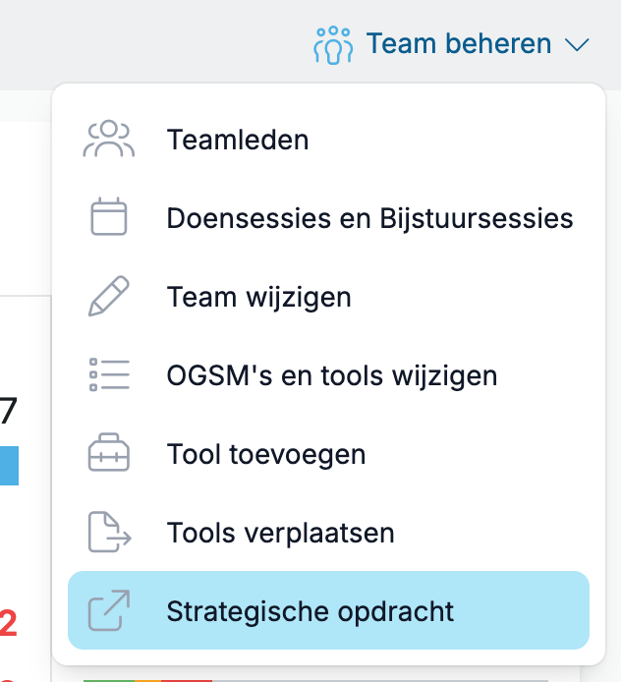The height and width of the screenshot is (682, 621).
Task: Click the toolbox icon for Tool toevoegen
Action: (x=109, y=452)
